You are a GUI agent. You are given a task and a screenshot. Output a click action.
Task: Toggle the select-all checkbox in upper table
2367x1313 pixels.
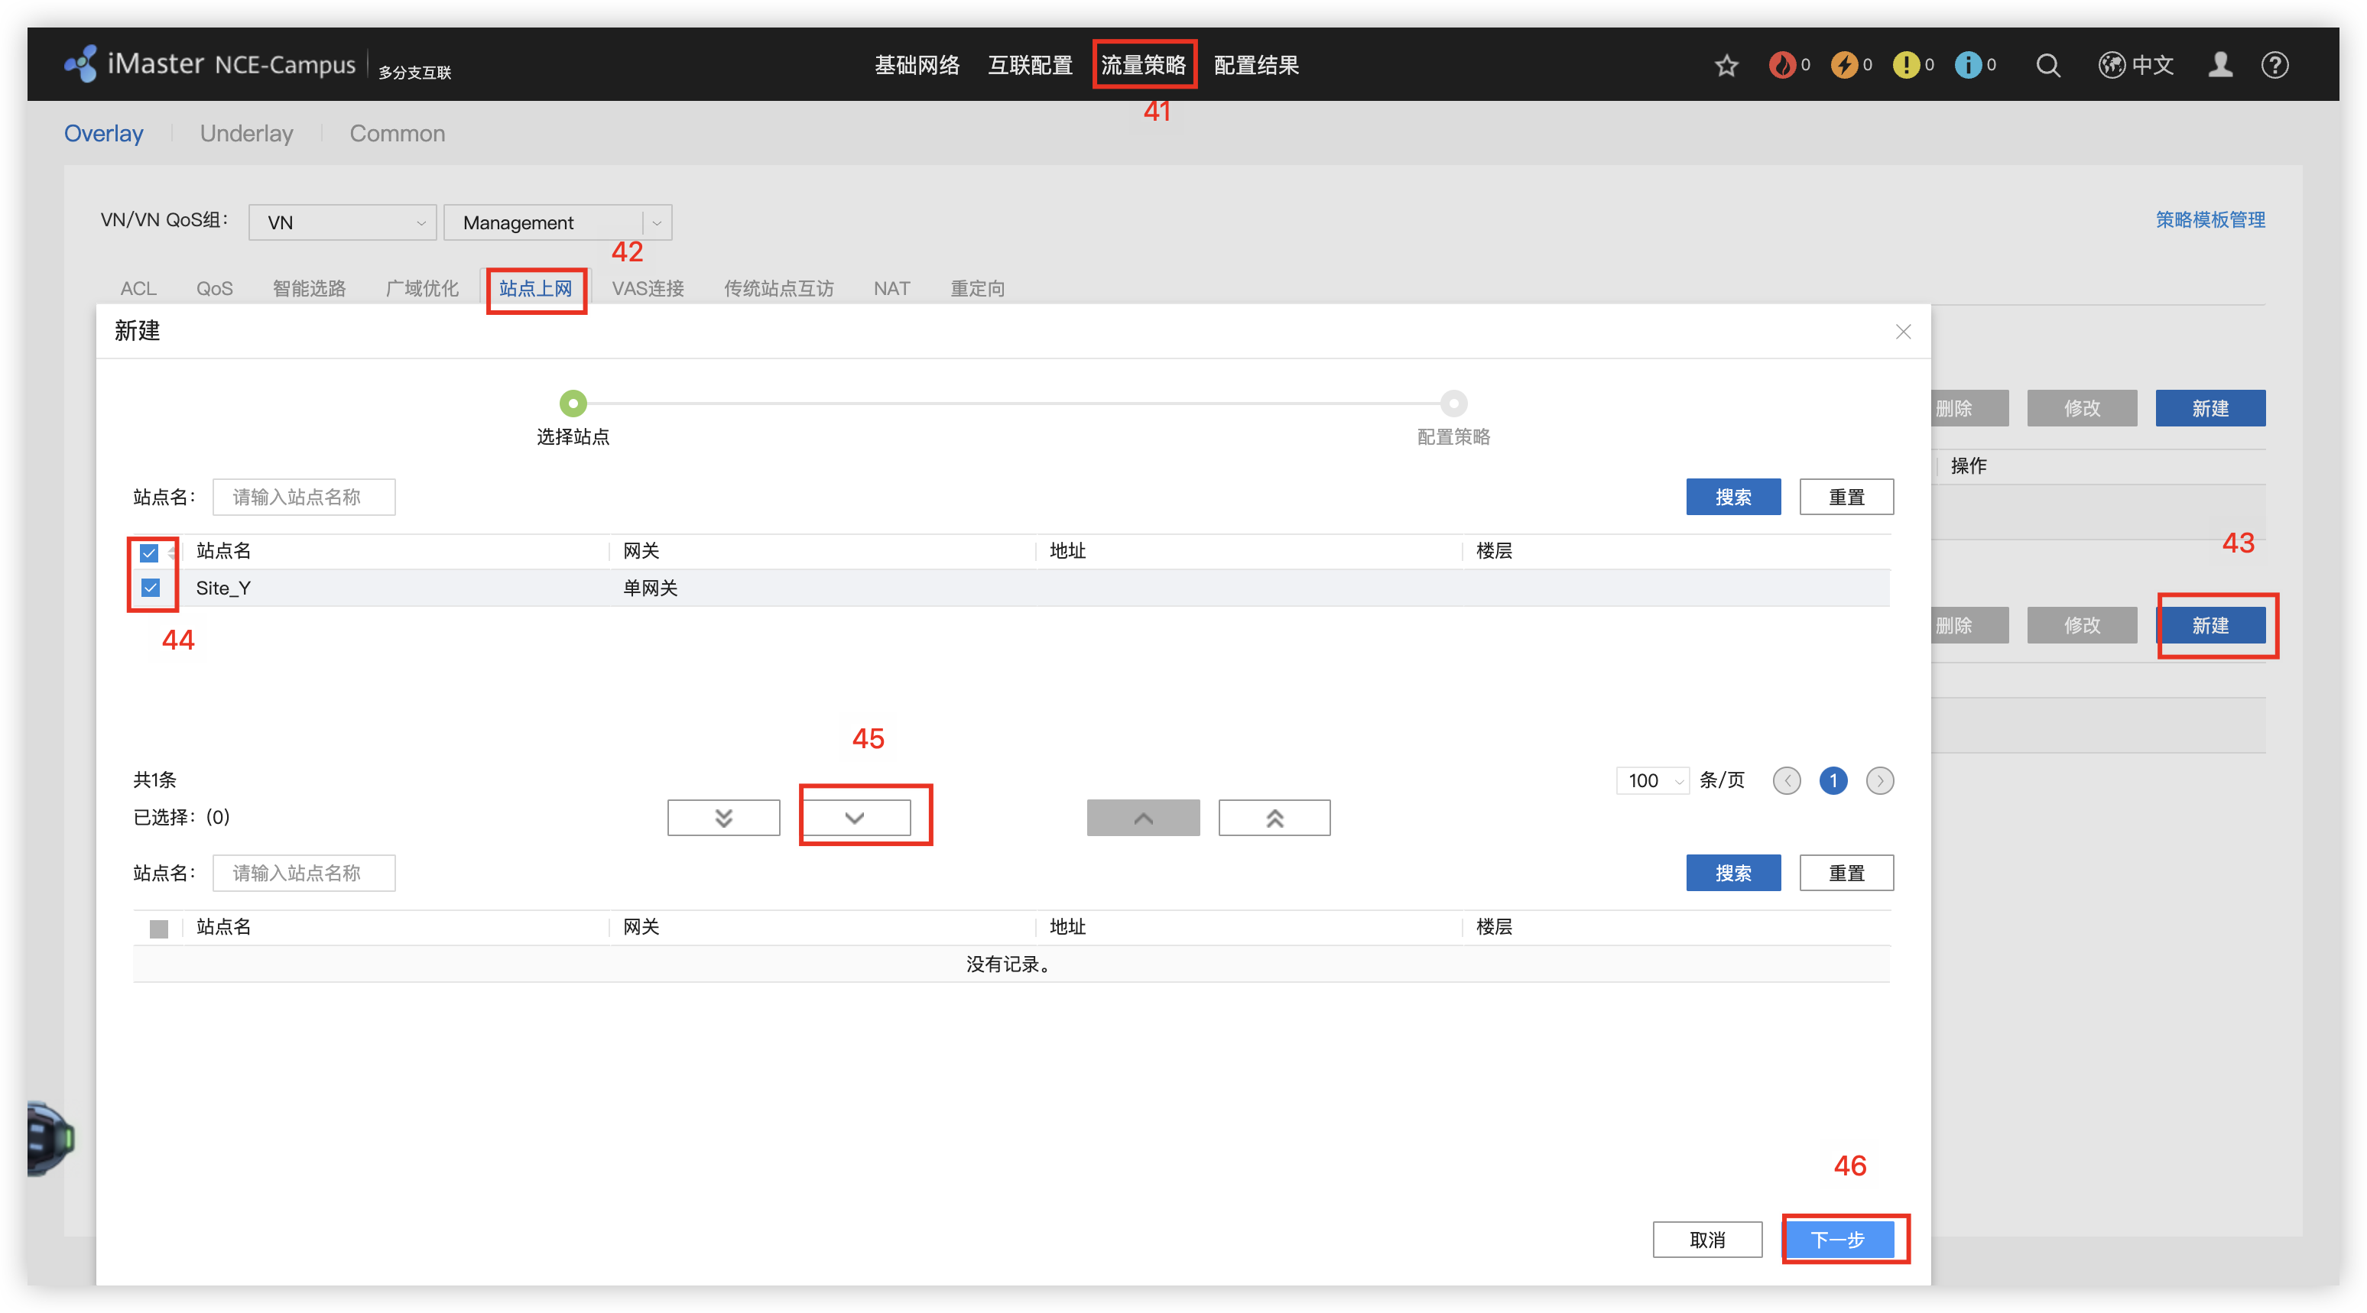coord(149,553)
